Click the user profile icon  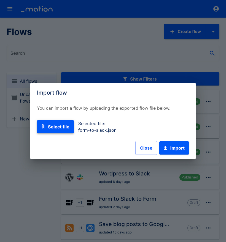[216, 9]
